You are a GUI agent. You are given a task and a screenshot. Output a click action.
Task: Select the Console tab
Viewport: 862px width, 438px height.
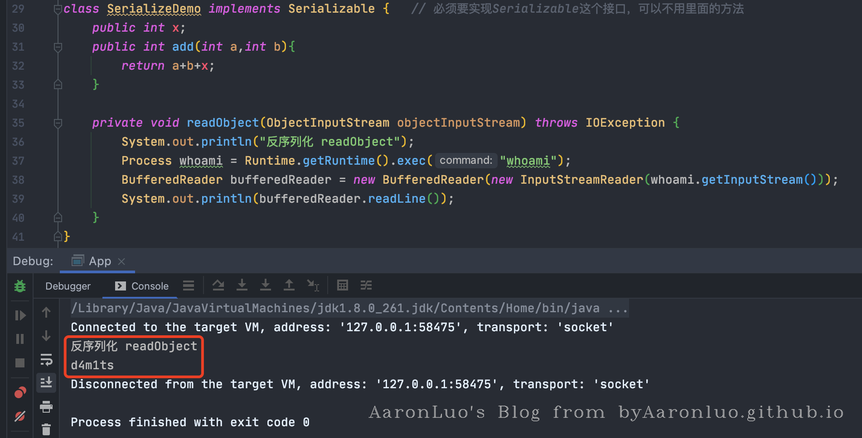coord(142,286)
